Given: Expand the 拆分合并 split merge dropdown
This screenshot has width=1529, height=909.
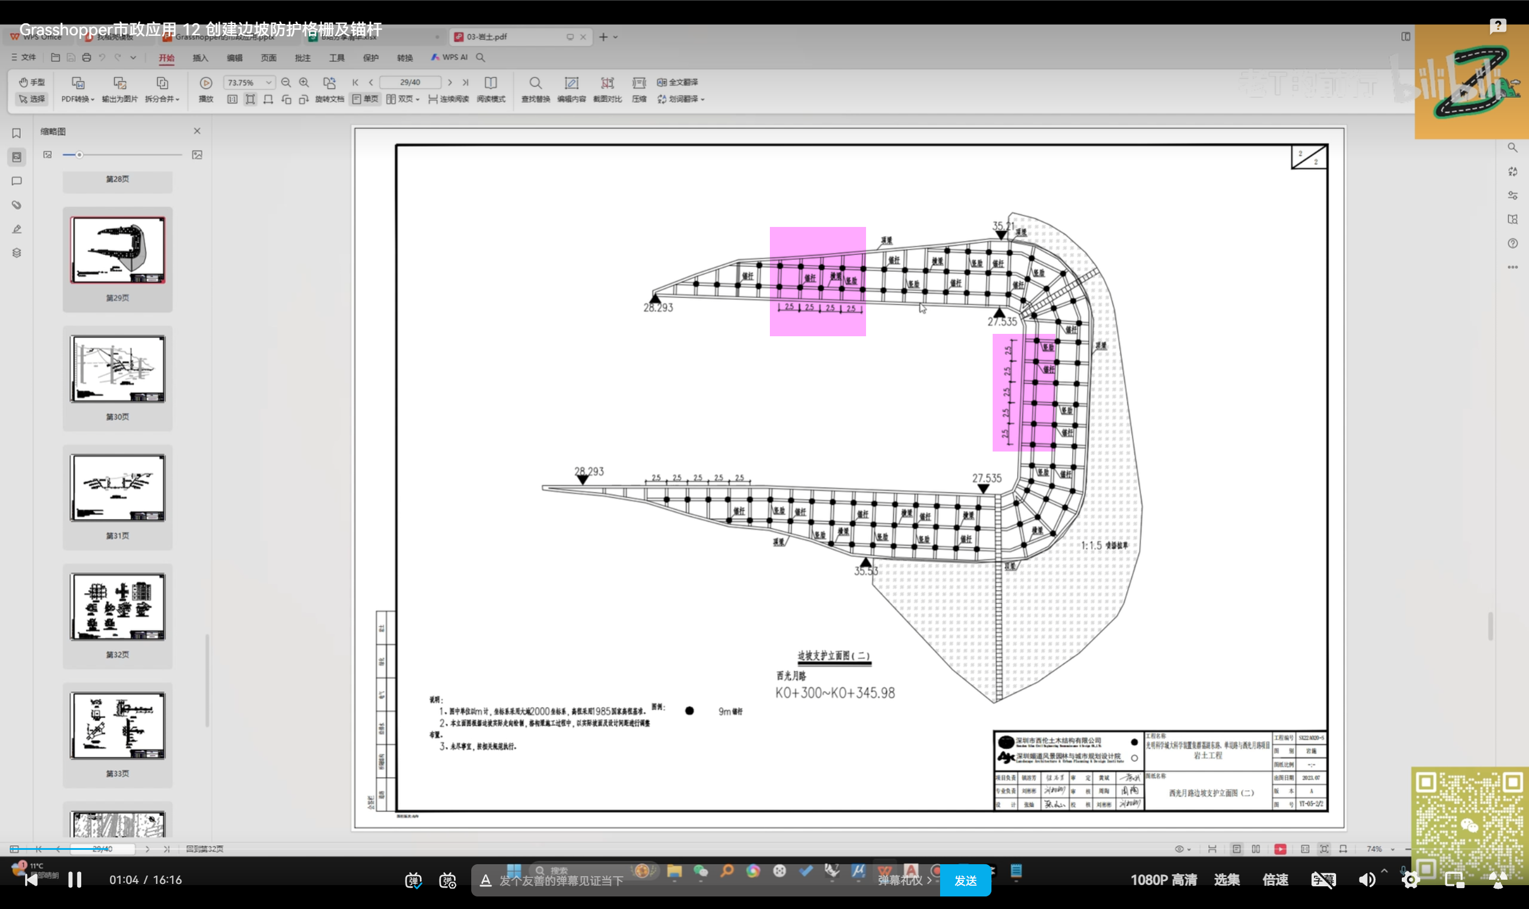Looking at the screenshot, I should 162,99.
